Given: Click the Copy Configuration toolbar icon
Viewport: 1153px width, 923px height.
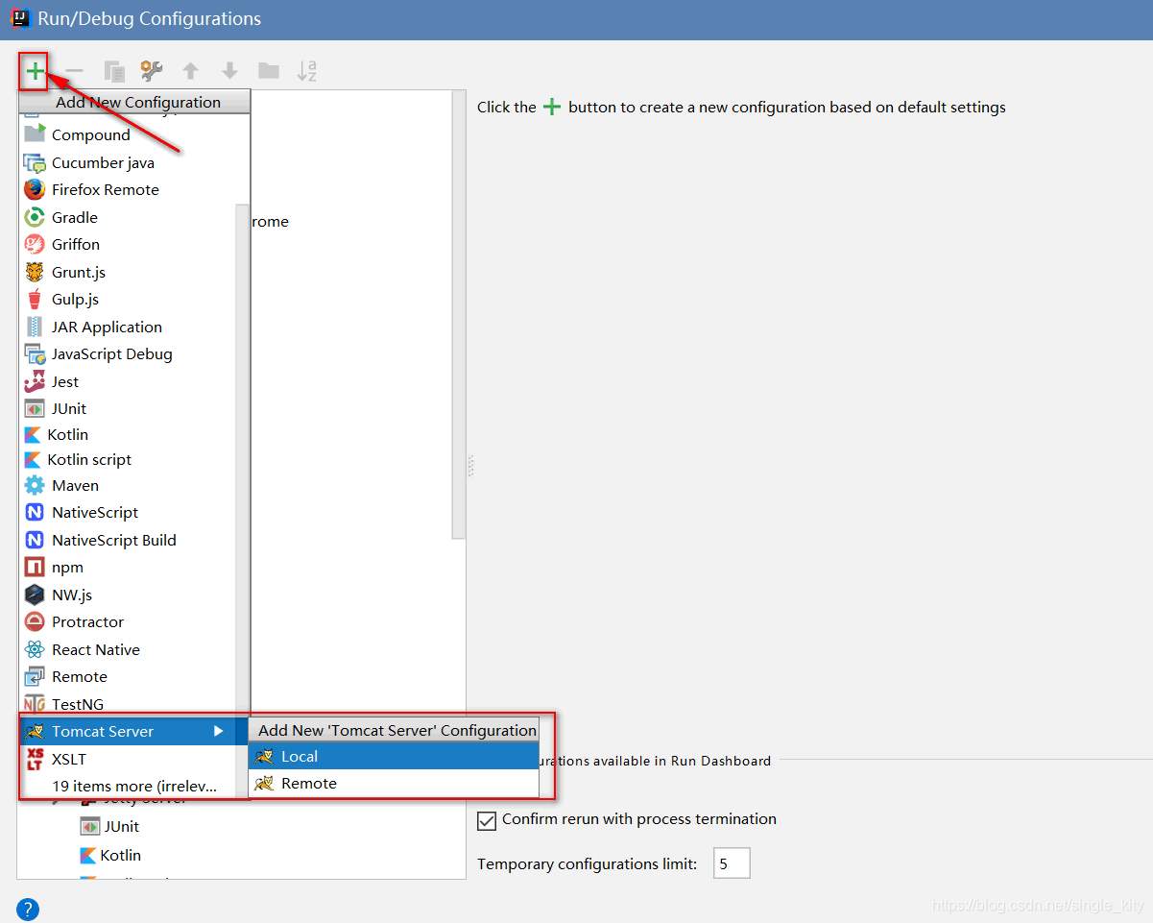Looking at the screenshot, I should 114,71.
